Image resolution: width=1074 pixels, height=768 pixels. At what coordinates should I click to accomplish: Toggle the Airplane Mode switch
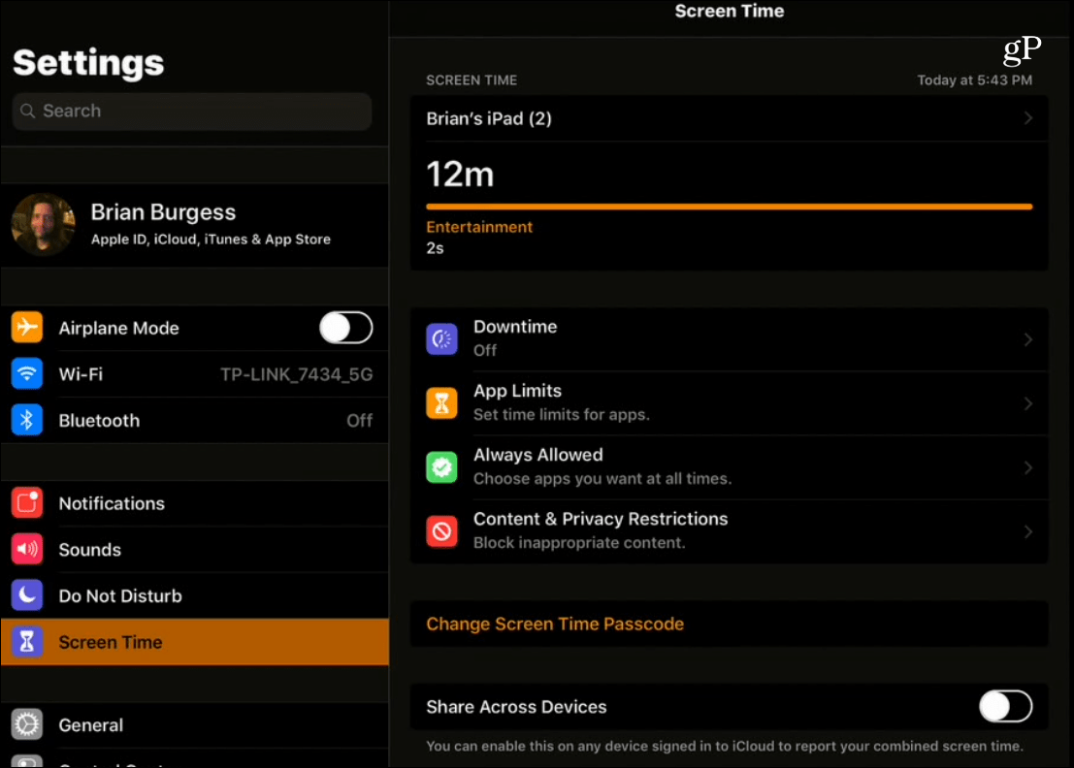tap(346, 328)
